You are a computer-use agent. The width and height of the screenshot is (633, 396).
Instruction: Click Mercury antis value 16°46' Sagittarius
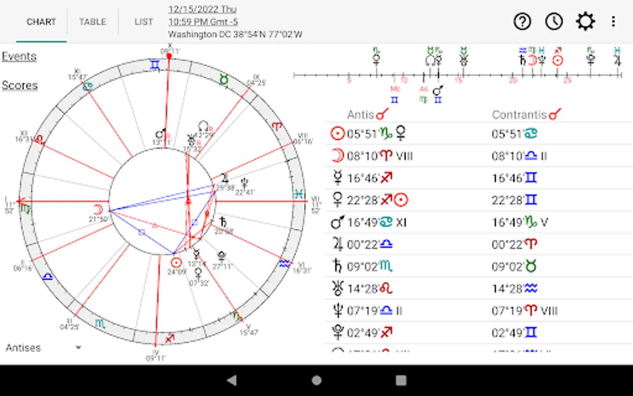369,178
